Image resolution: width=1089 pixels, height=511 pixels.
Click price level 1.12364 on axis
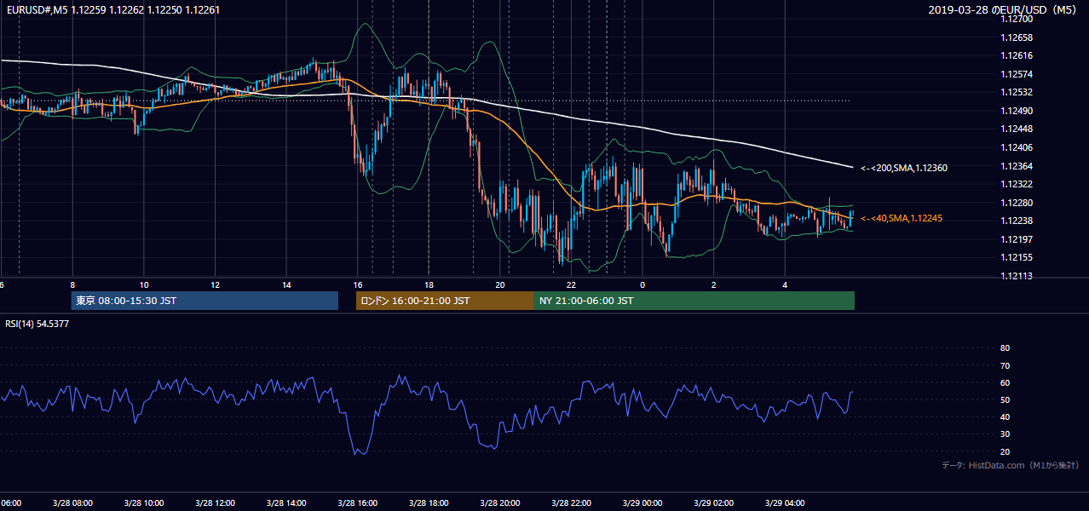tap(1016, 166)
